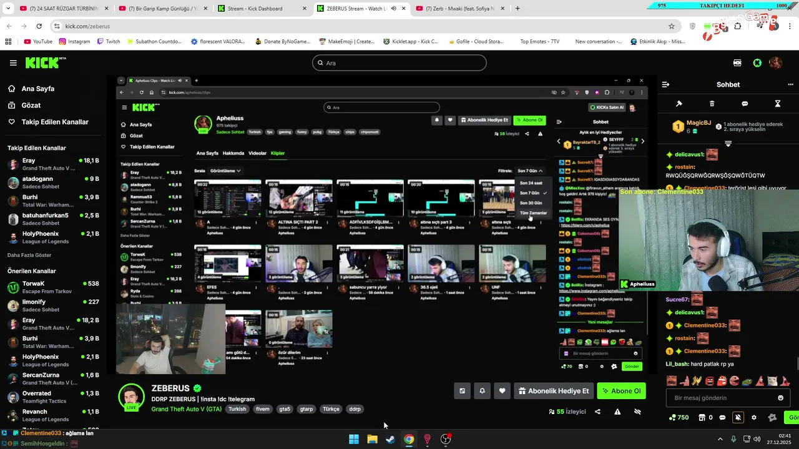Open Takip Edilen Kanallar heart item
This screenshot has width=799, height=449.
[48, 122]
